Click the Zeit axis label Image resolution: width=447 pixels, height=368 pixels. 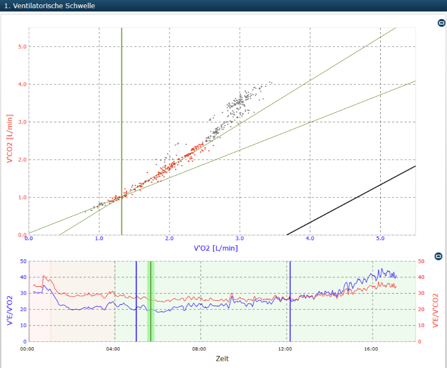(222, 359)
